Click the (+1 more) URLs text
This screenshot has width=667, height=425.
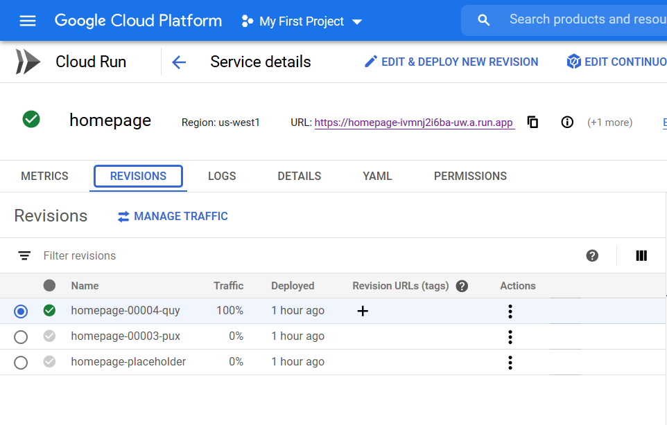click(609, 123)
